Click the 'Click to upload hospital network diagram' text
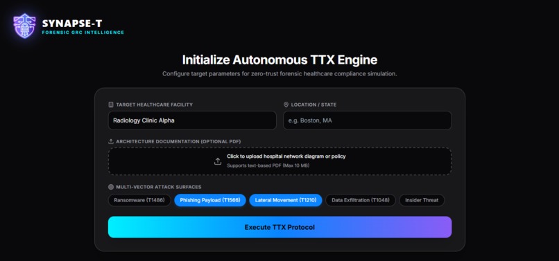Image resolution: width=559 pixels, height=261 pixels. pos(286,156)
